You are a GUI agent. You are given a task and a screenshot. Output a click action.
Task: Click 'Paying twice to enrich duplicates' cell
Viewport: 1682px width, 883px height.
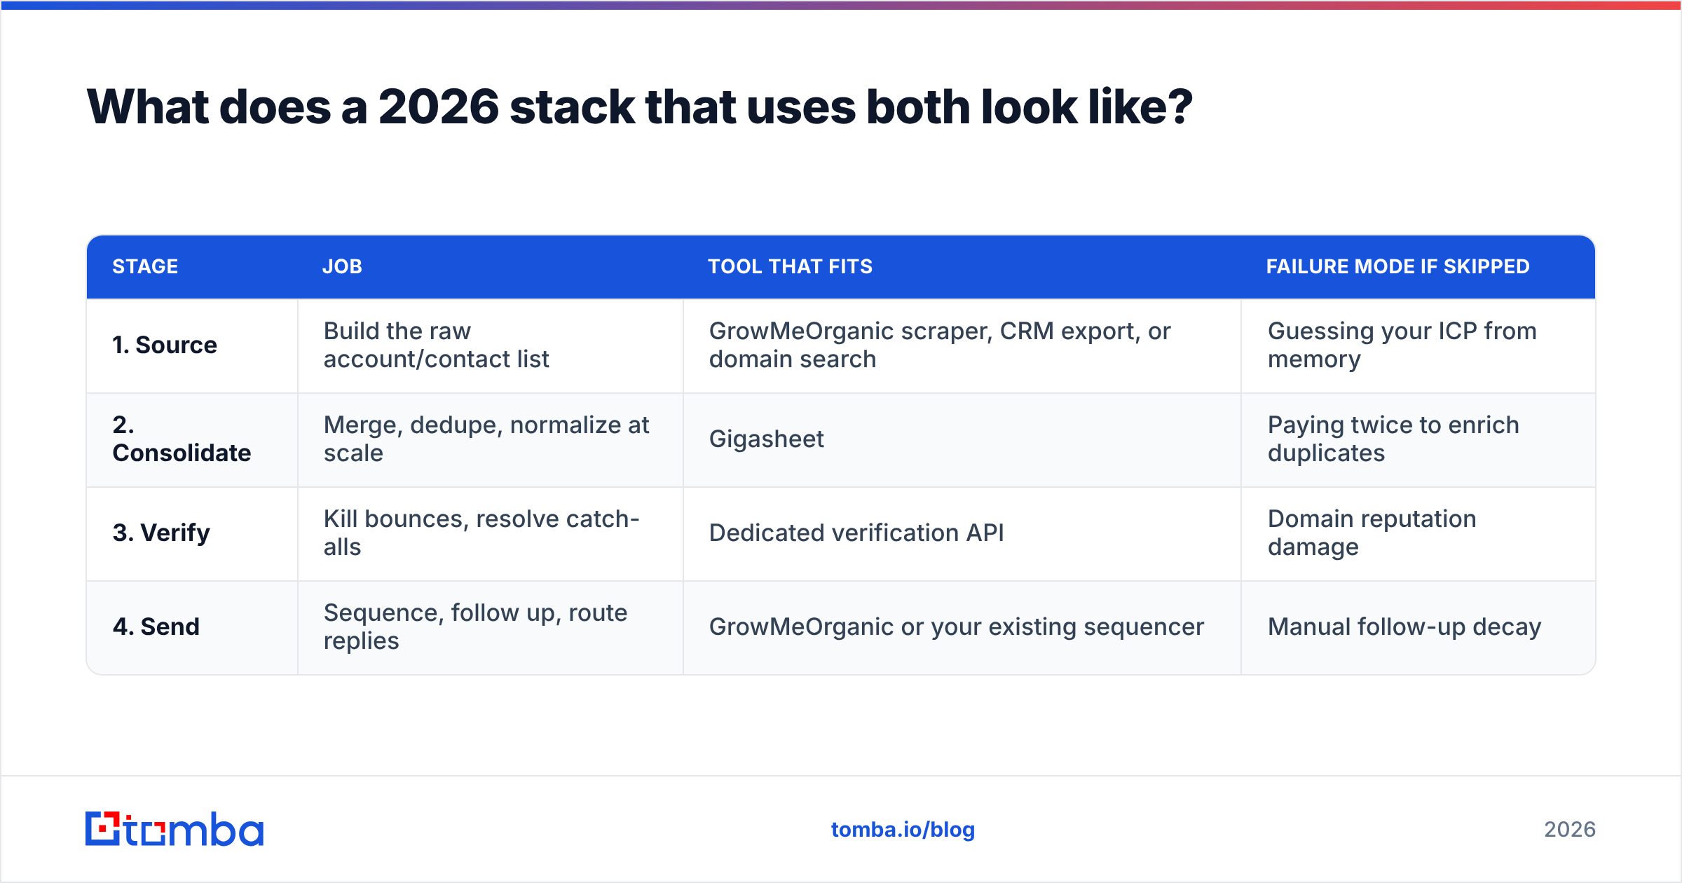point(1418,439)
